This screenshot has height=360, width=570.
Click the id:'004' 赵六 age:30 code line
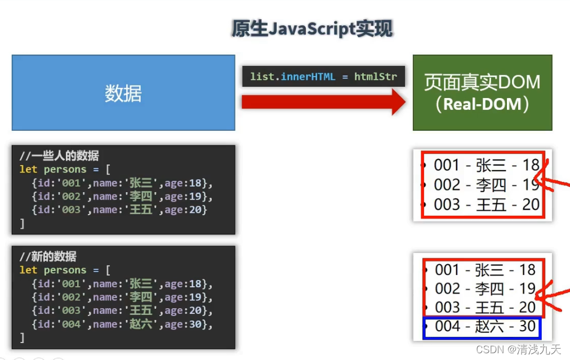point(122,324)
